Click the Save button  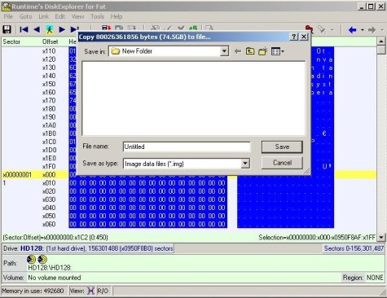pos(282,147)
